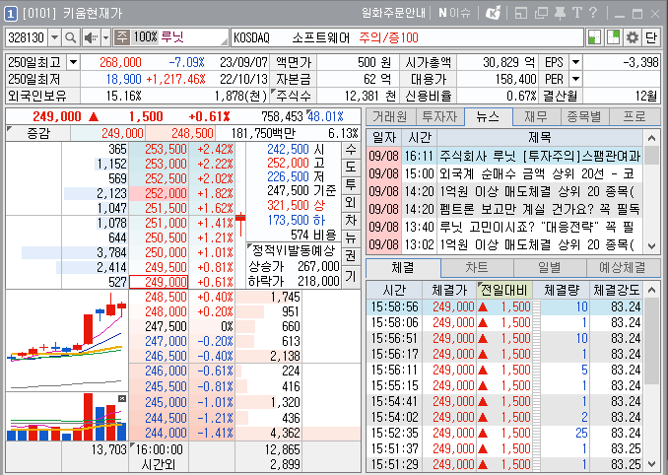Image resolution: width=668 pixels, height=475 pixels.
Task: Switch to the 거래원 tab
Action: pos(389,116)
